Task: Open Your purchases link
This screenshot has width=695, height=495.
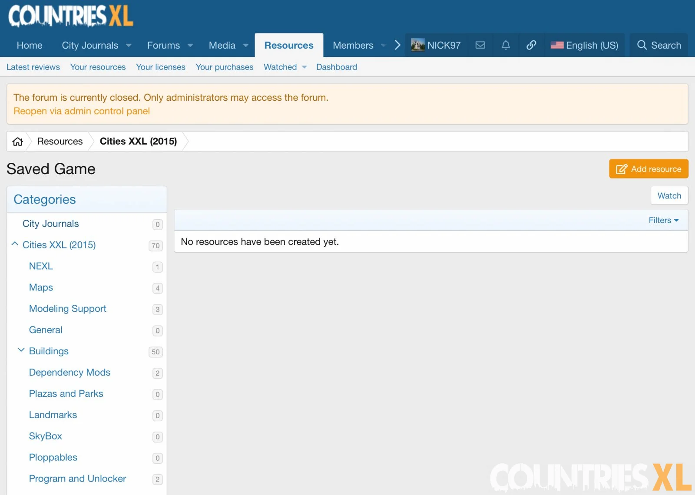Action: [225, 67]
